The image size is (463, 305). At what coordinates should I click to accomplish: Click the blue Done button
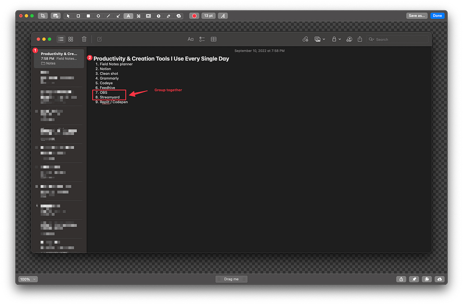(x=437, y=16)
